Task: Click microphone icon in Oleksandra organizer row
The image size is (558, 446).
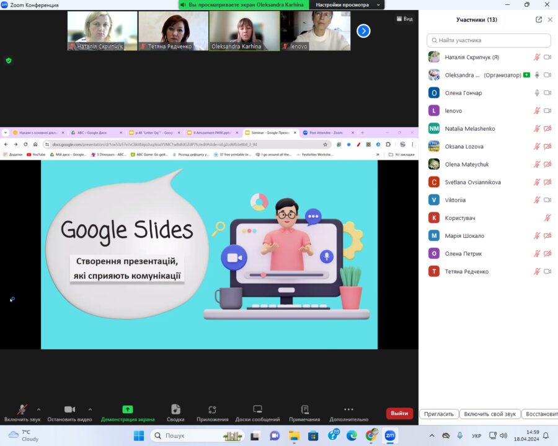Action: 537,75
